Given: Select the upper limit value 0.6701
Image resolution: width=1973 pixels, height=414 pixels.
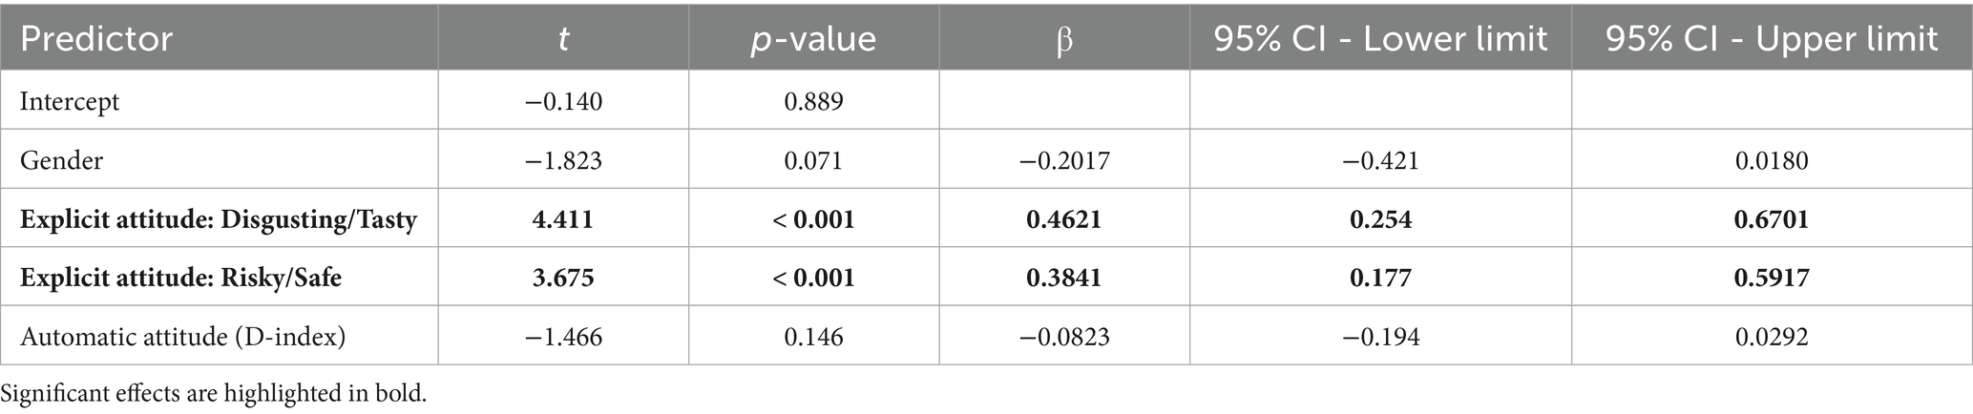Looking at the screenshot, I should click(1772, 219).
